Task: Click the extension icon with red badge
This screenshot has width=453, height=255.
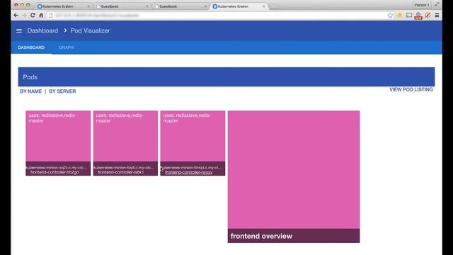Action: point(418,16)
